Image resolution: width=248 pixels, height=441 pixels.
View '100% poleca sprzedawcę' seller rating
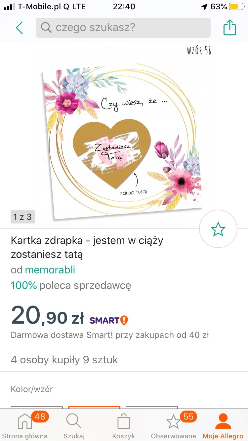coord(71,285)
